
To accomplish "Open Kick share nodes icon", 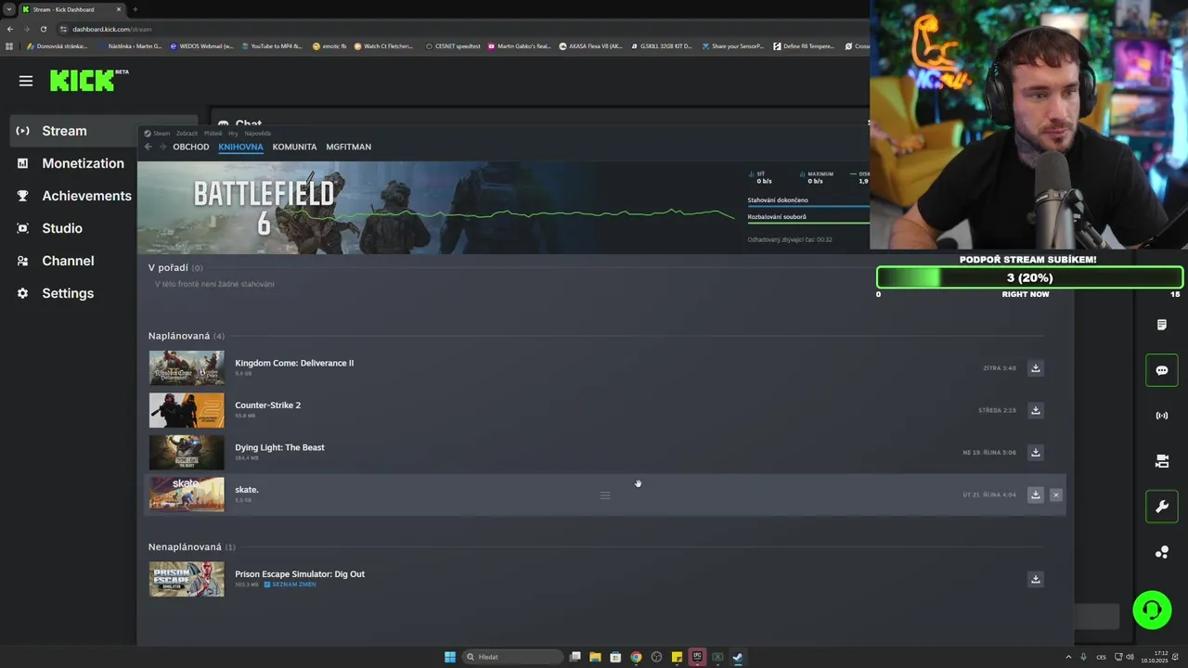I will click(1162, 552).
